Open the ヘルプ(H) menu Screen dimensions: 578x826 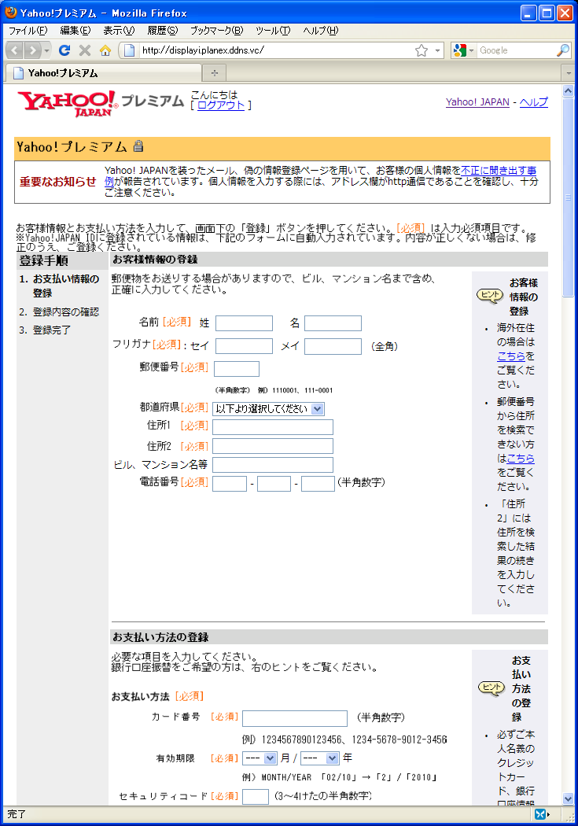click(x=321, y=31)
